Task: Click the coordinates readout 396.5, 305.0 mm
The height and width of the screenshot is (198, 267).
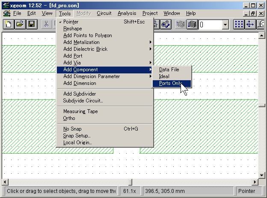Action: pyautogui.click(x=188, y=191)
